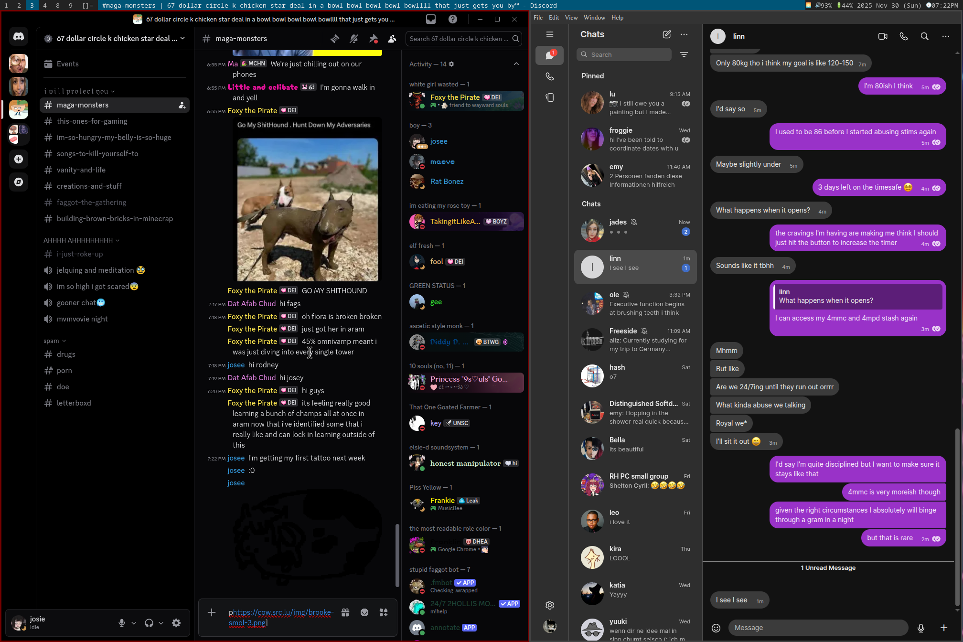Image resolution: width=963 pixels, height=642 pixels.
Task: Toggle headphone deafen in Discord panel
Action: 149,623
